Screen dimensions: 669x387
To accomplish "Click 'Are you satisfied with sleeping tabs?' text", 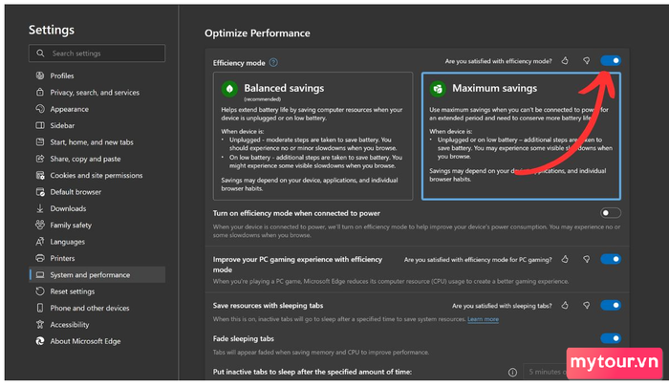I will [x=502, y=306].
